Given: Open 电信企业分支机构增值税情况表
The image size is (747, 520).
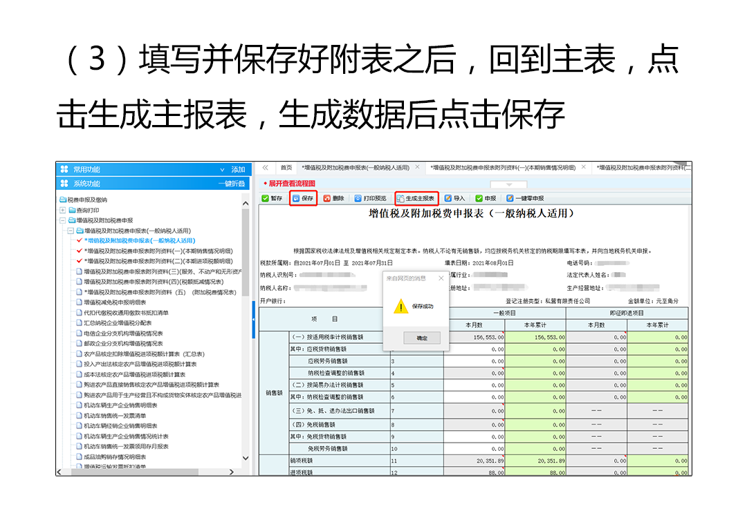Looking at the screenshot, I should click(x=123, y=334).
